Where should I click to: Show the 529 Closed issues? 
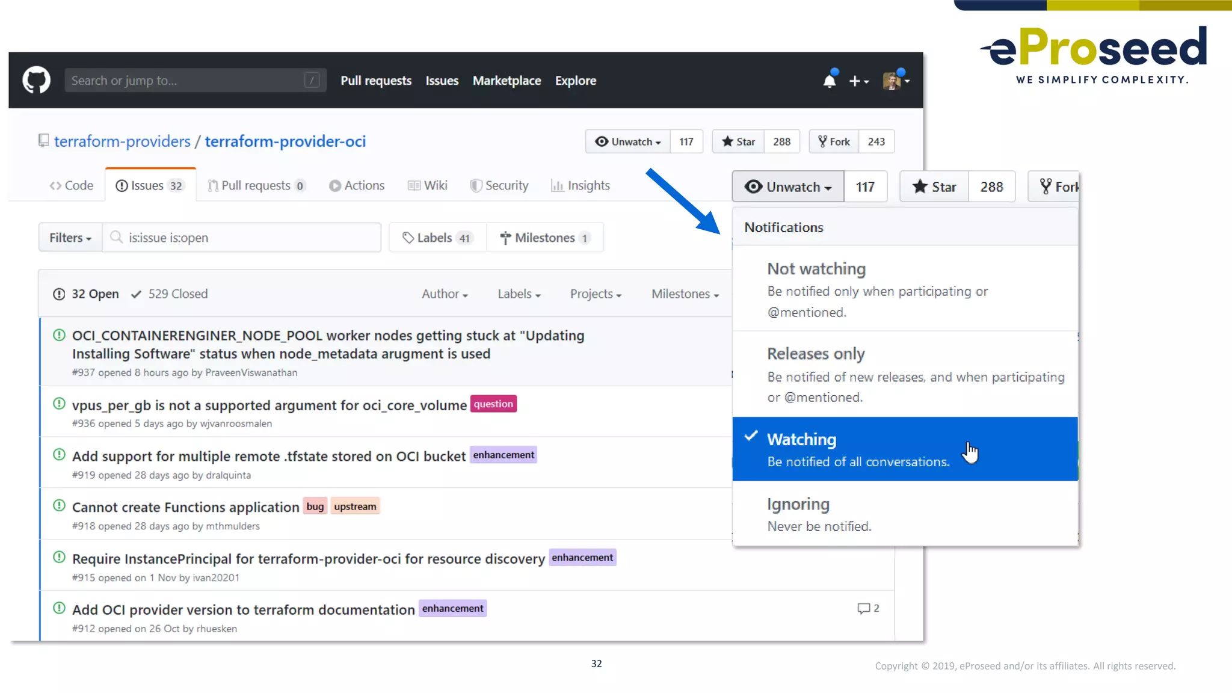(x=170, y=294)
